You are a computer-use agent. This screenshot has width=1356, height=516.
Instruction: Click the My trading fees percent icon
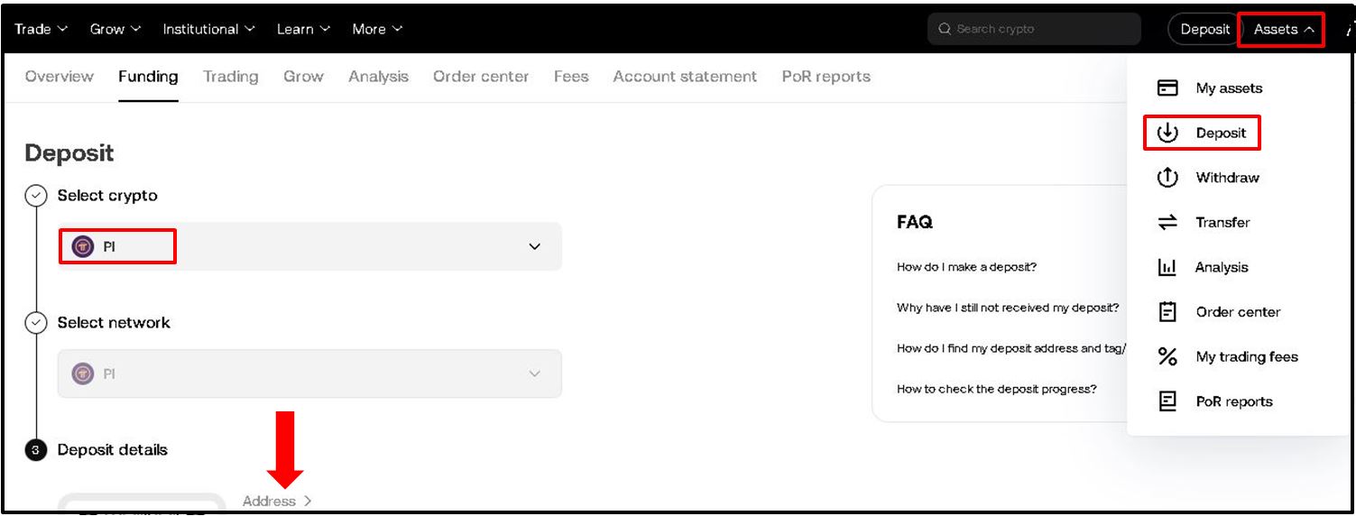1167,357
